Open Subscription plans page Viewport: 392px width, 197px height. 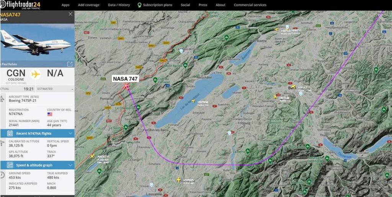[x=157, y=5]
